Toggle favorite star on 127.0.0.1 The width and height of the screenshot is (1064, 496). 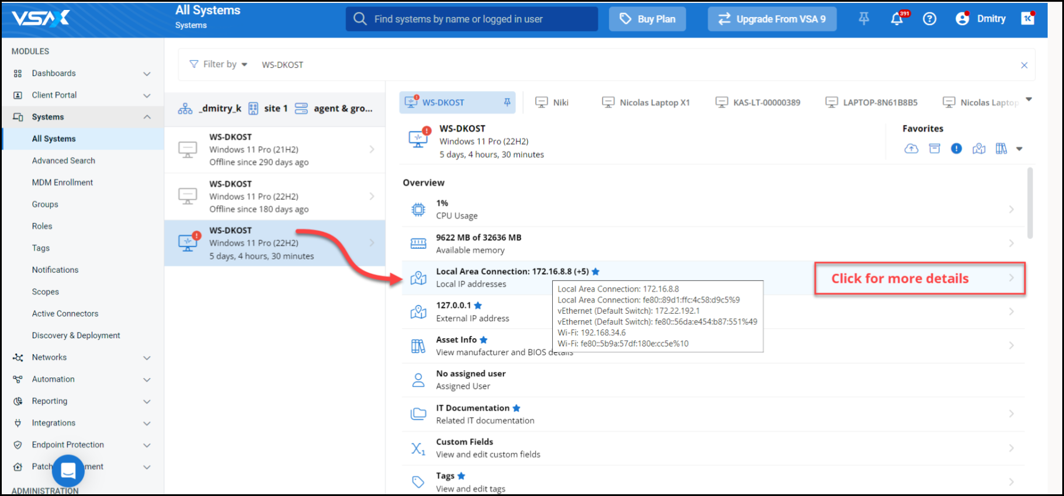pos(478,306)
